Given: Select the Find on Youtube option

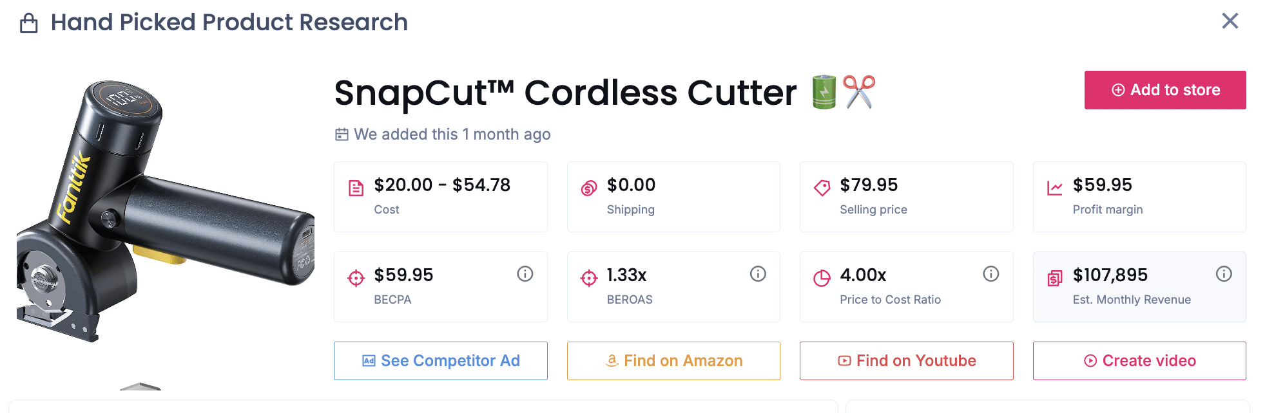Looking at the screenshot, I should 906,361.
